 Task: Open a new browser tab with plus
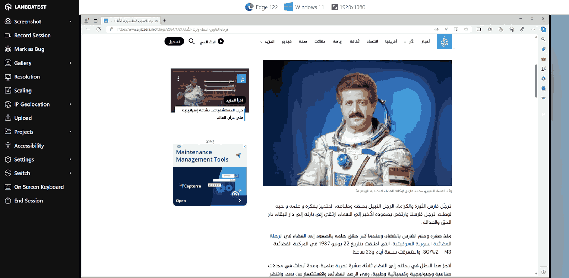[x=165, y=21]
